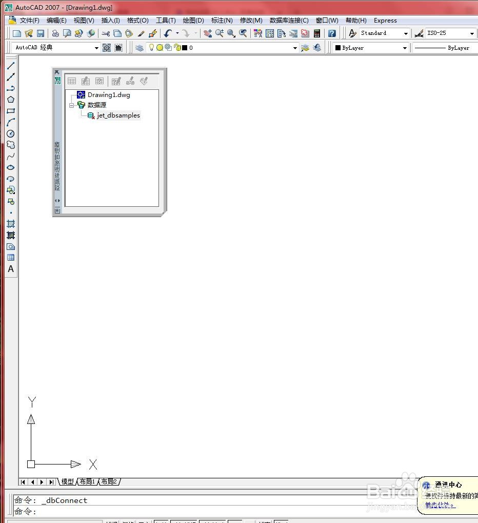Select Drawing1.dwg in the tree

click(109, 95)
